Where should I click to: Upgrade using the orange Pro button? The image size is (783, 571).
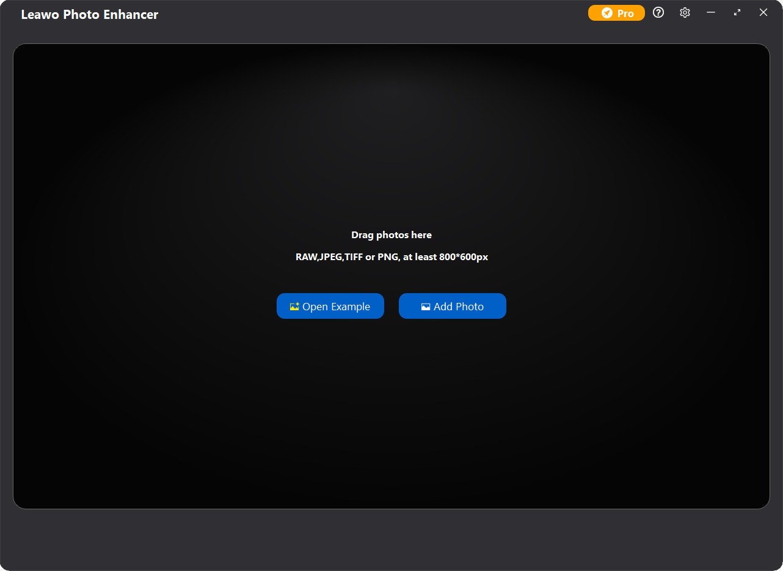click(x=616, y=13)
